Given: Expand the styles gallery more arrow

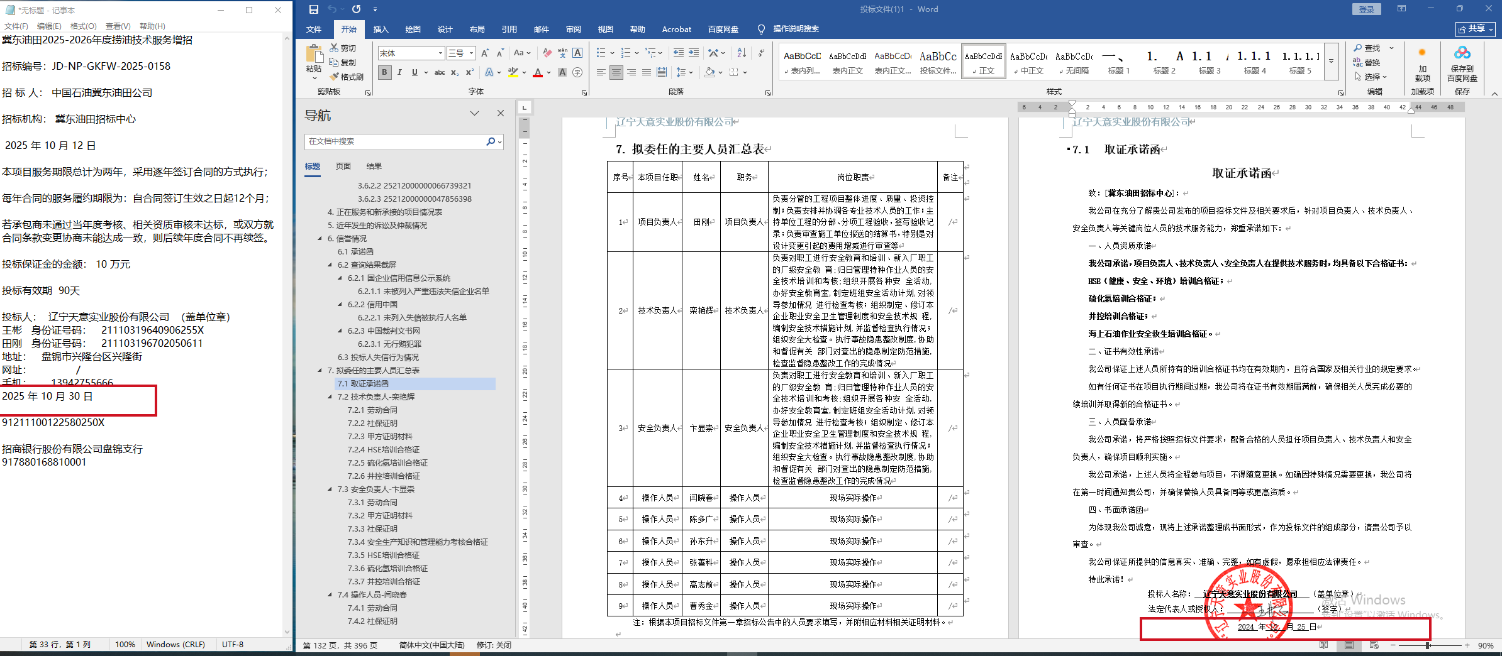Looking at the screenshot, I should click(1331, 62).
